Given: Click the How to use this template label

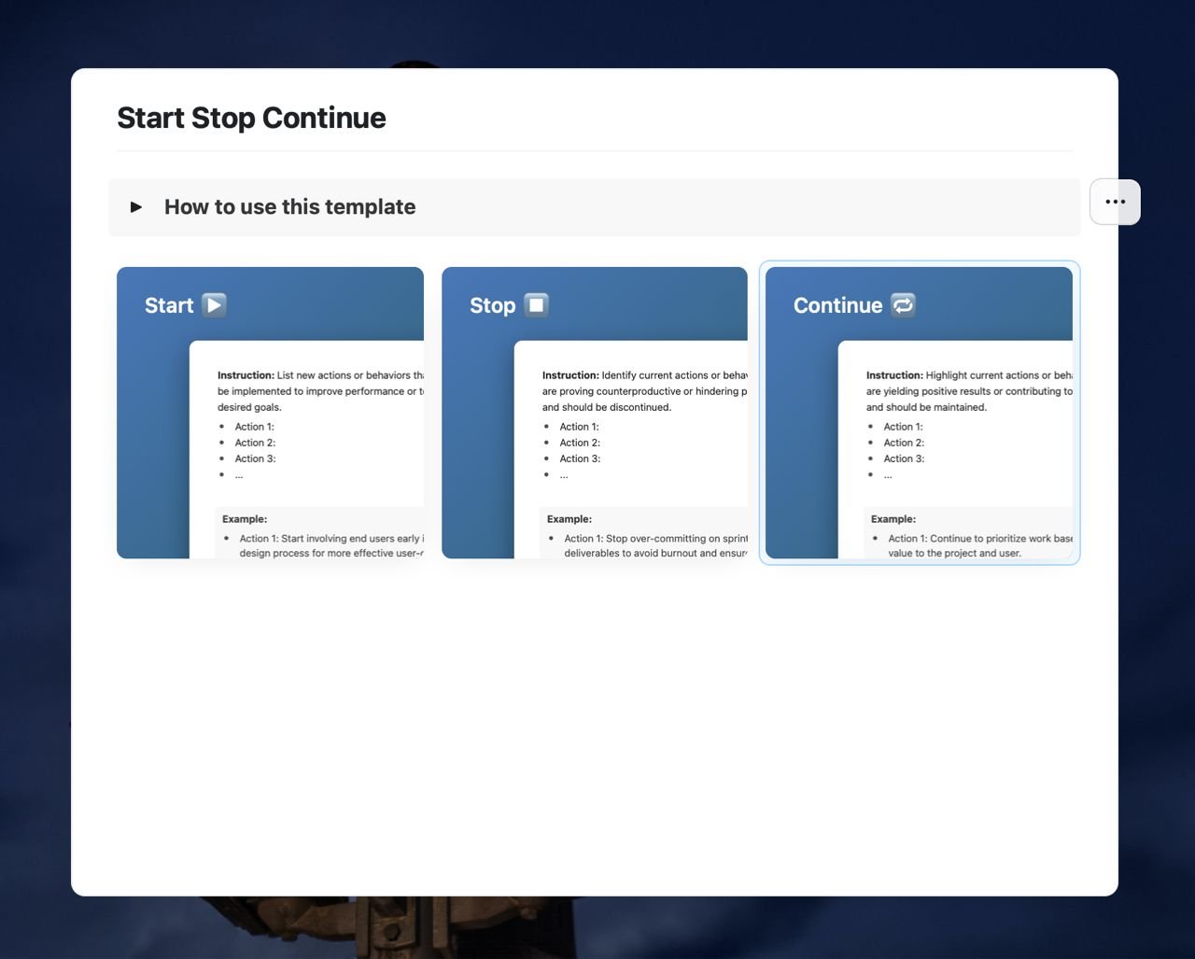Looking at the screenshot, I should (289, 206).
